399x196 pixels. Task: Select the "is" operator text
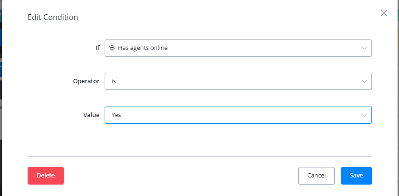(114, 81)
